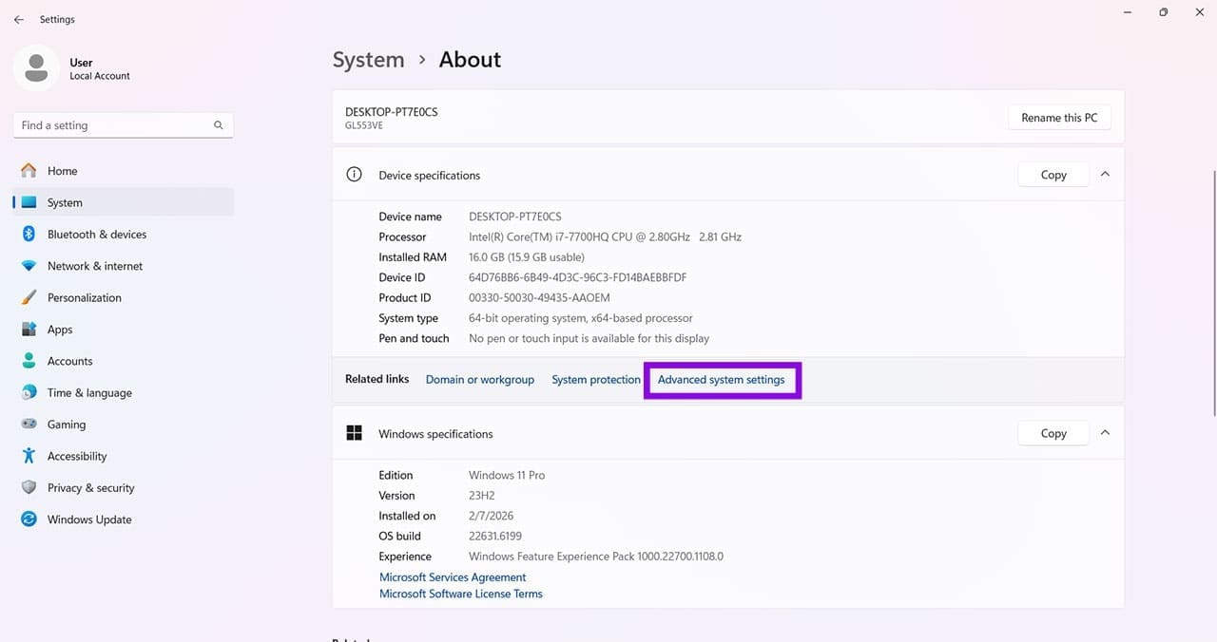Collapse the Device specifications section chevron
The width and height of the screenshot is (1217, 642).
coord(1105,174)
